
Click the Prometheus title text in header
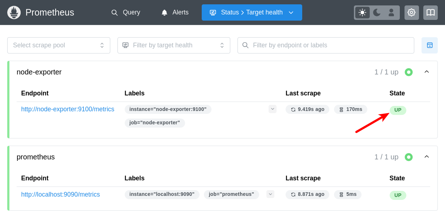click(x=50, y=12)
